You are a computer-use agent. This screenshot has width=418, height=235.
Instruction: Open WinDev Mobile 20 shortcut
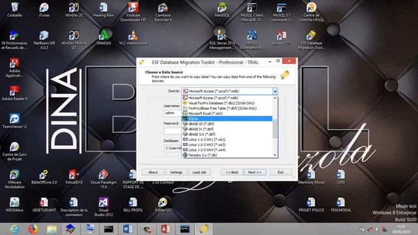pos(74,39)
